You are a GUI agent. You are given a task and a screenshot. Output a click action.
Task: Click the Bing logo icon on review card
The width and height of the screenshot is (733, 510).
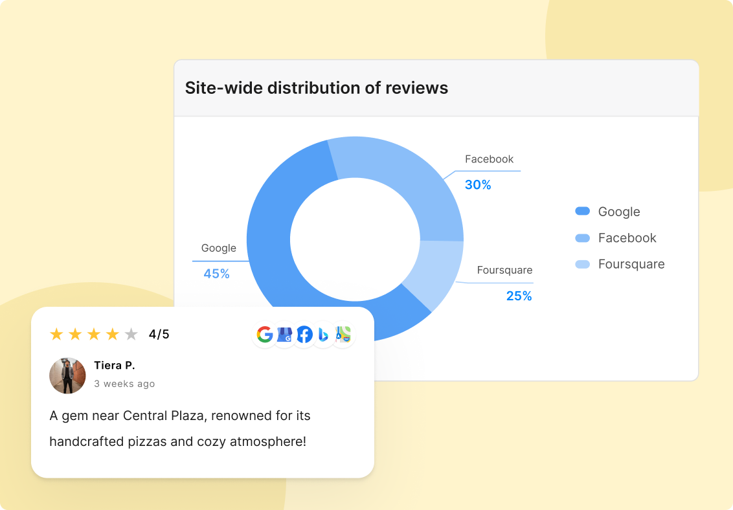(x=324, y=335)
